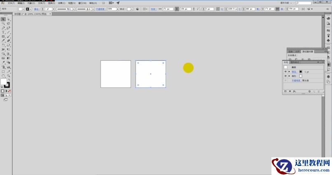332x175 pixels.
Task: Switch toolbox to solid Color mode
Action: click(2, 91)
